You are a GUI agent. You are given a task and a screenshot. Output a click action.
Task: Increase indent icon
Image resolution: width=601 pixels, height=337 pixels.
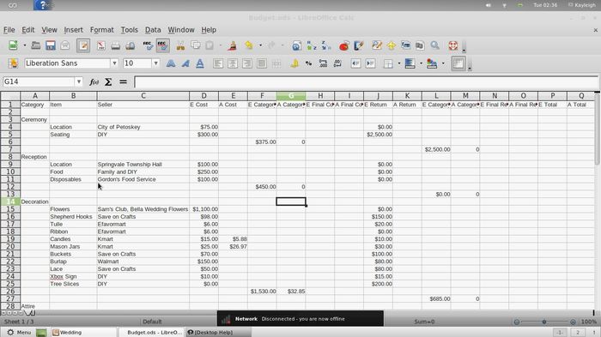(x=370, y=63)
